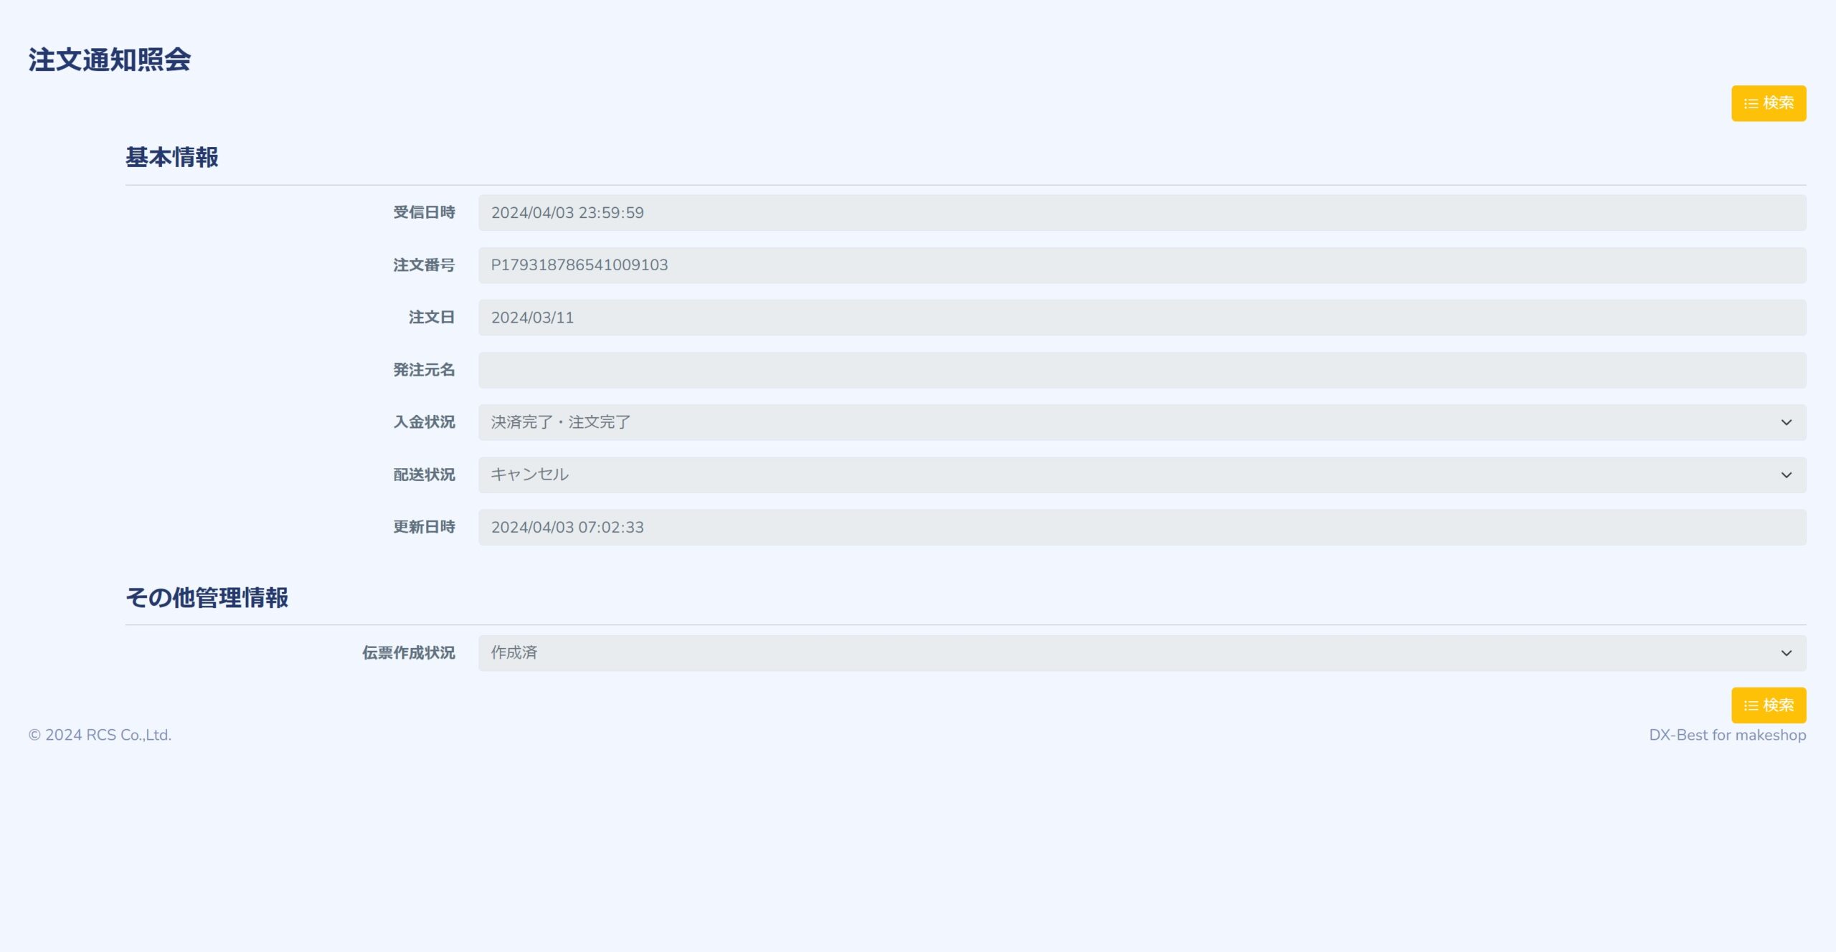Click list icon in bottom 検索 button
The width and height of the screenshot is (1836, 952).
1751,706
